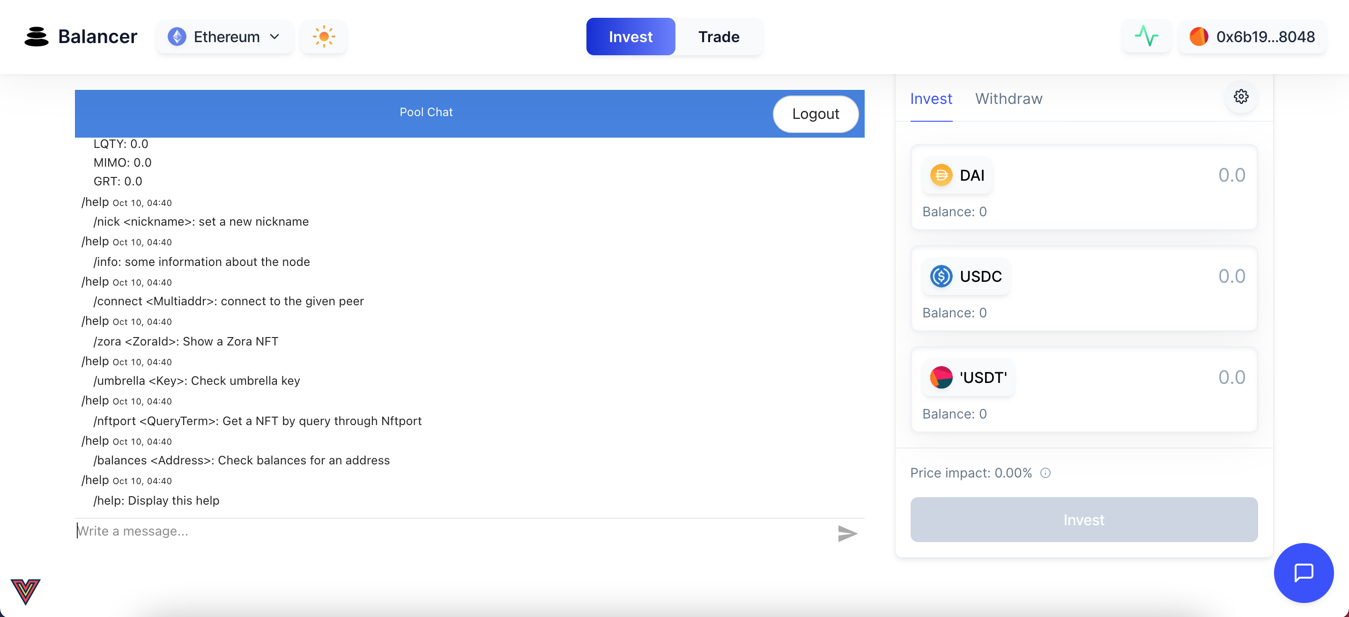Toggle to the Invest mode

(x=932, y=98)
